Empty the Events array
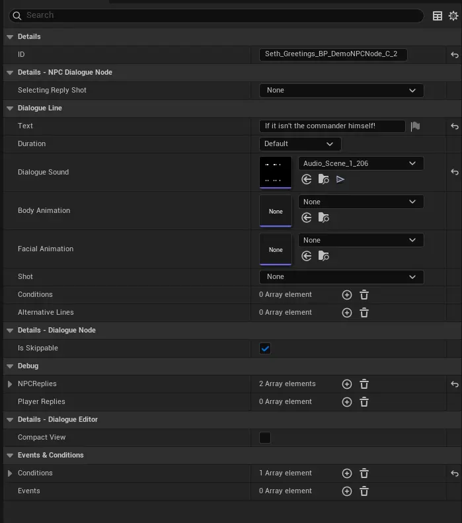This screenshot has height=523, width=462. pyautogui.click(x=364, y=491)
